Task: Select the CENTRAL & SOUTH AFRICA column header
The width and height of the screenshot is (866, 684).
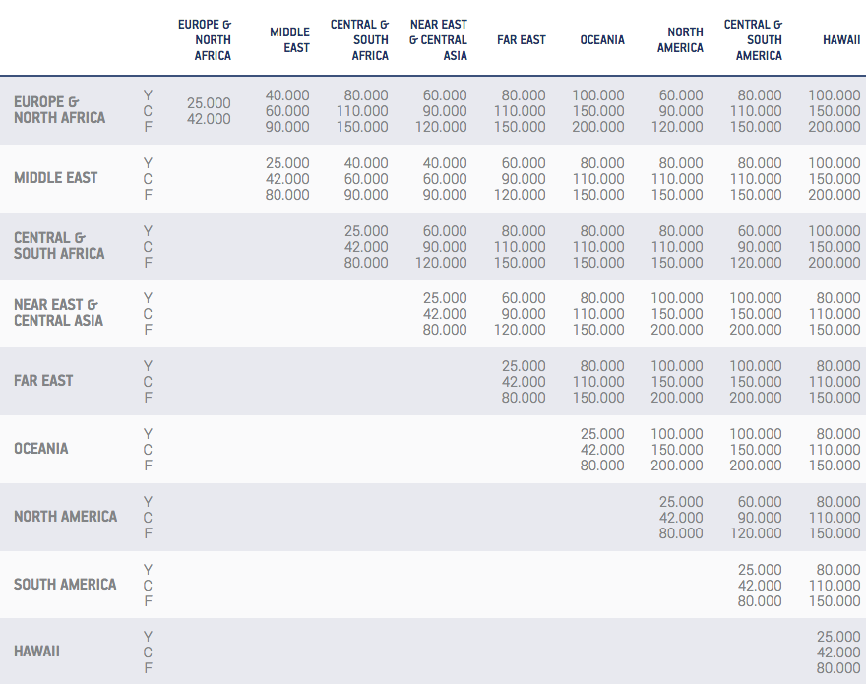Action: (360, 39)
